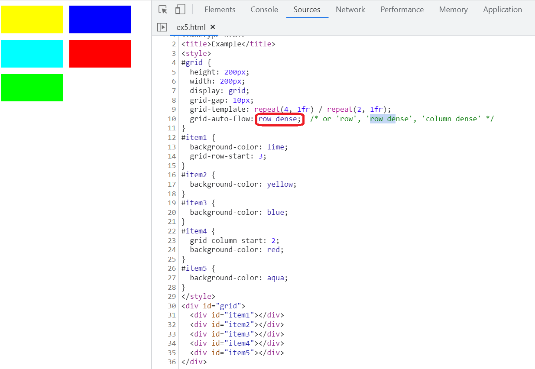The image size is (535, 369).
Task: Click the lime green grid box
Action: (x=32, y=87)
